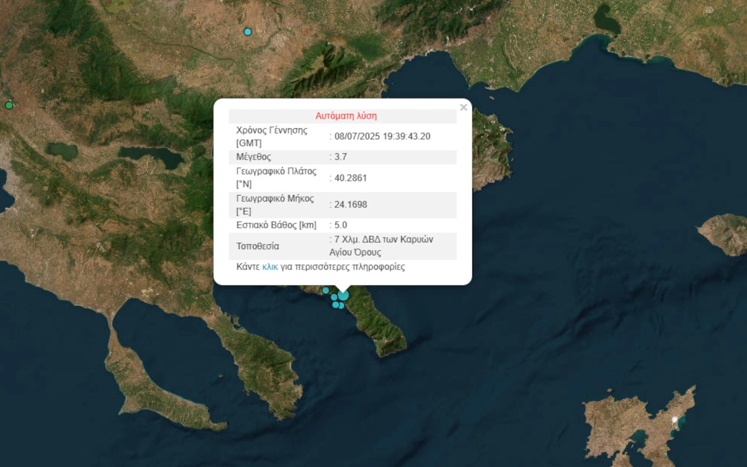Click the longitude value 24.1698

click(350, 204)
